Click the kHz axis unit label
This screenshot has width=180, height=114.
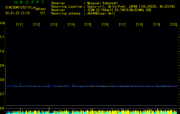point(3,23)
